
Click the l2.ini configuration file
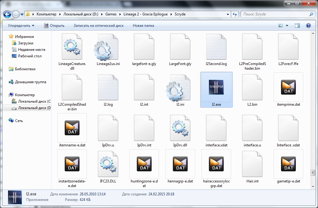point(180,88)
